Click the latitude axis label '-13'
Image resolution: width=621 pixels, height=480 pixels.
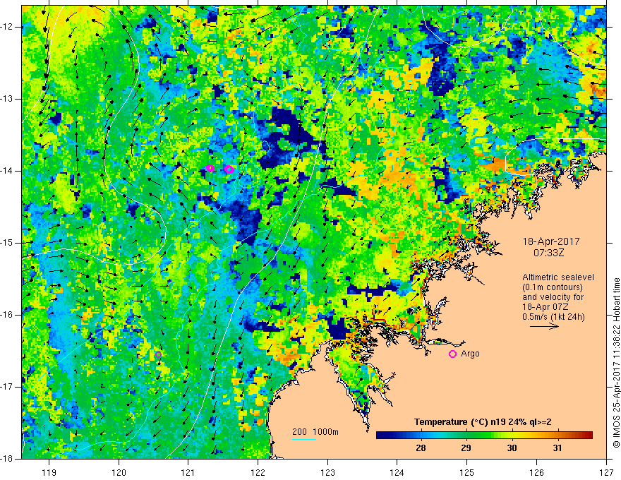[x=8, y=99]
